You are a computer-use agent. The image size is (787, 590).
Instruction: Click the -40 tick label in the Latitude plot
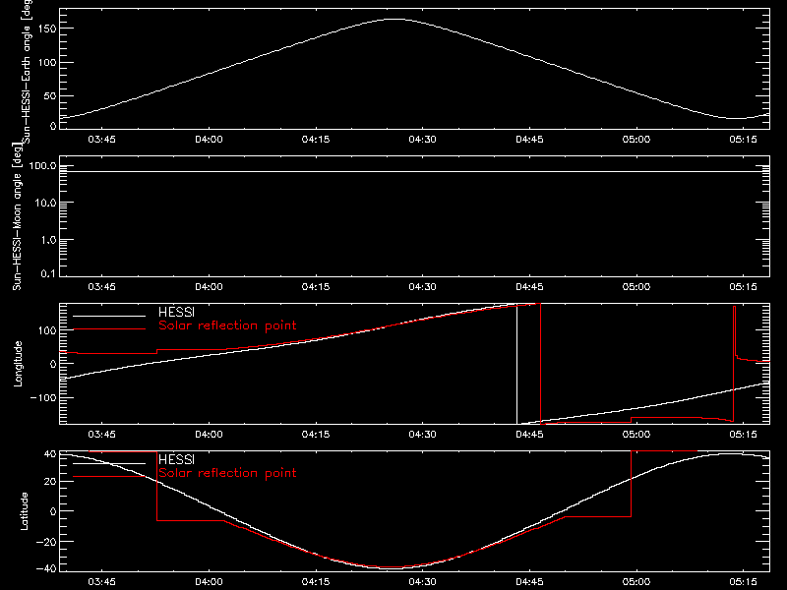46,569
